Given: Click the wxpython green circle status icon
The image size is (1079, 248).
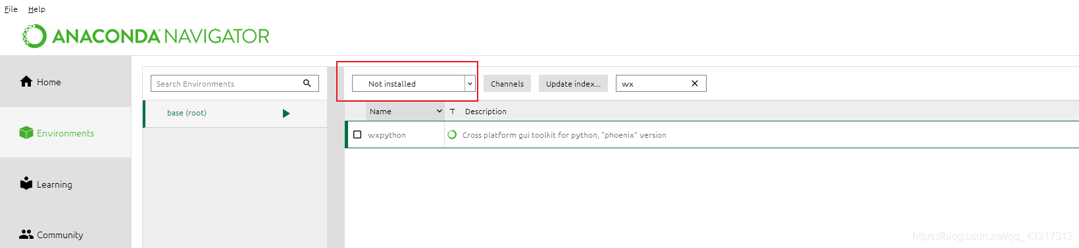Looking at the screenshot, I should pyautogui.click(x=452, y=134).
